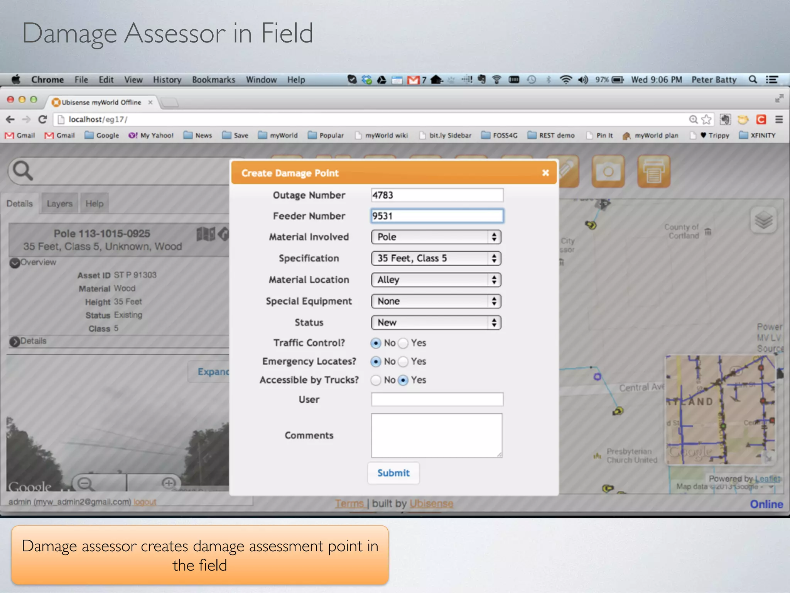Click the logout link

click(x=145, y=502)
